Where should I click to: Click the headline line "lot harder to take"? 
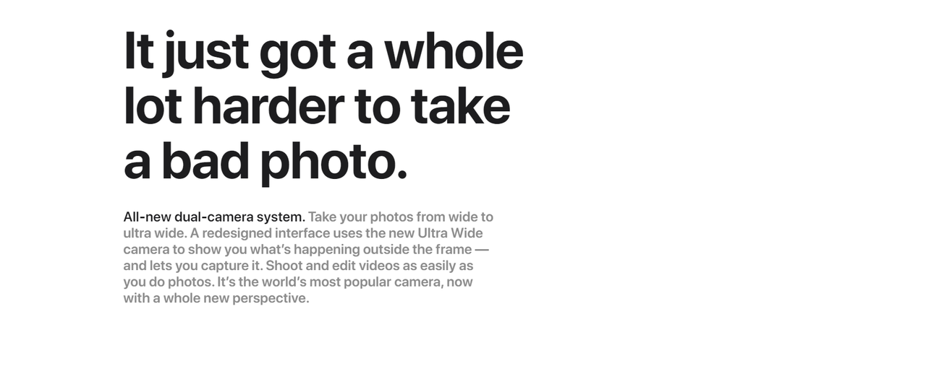(x=317, y=106)
